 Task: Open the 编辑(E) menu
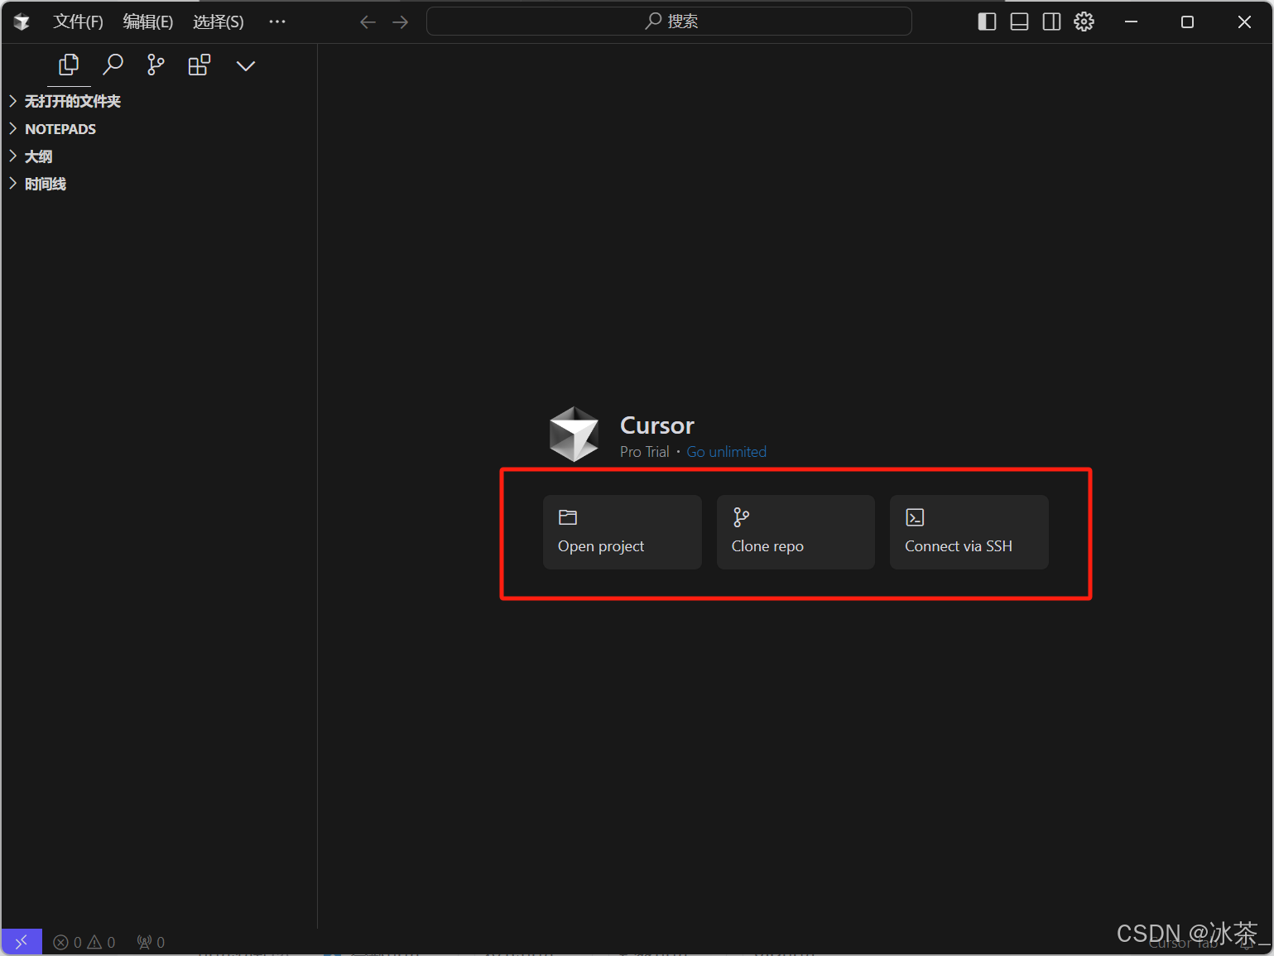tap(148, 22)
